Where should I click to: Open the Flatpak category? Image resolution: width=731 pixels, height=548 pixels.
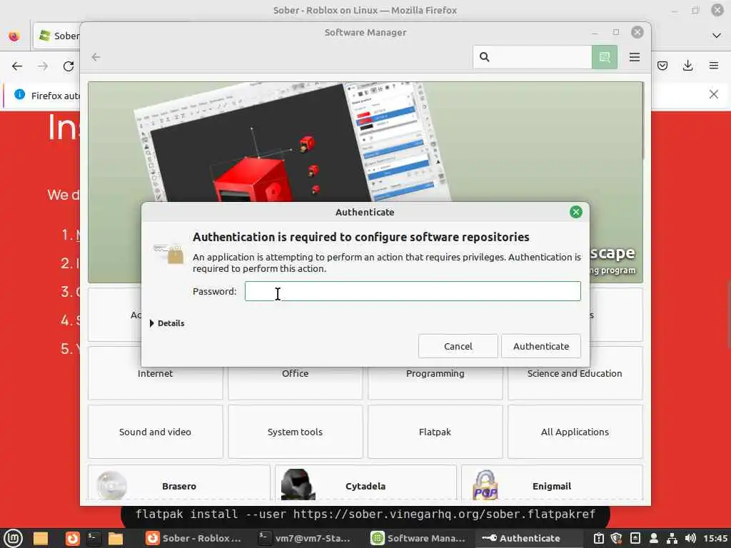[435, 432]
